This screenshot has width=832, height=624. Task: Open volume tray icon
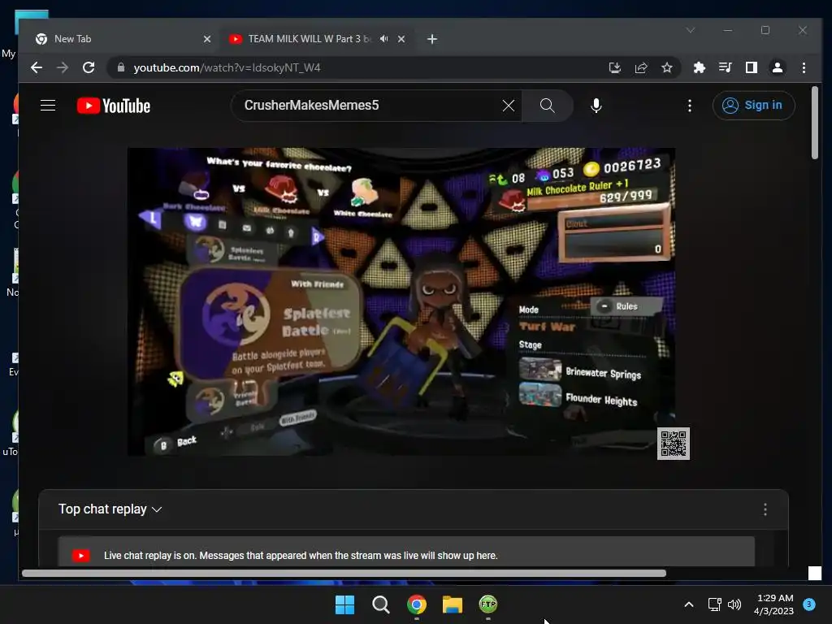tap(734, 604)
